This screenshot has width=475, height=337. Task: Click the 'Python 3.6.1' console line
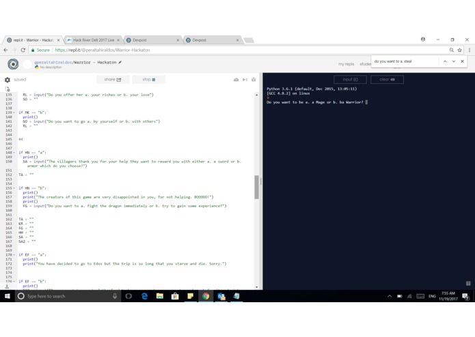(312, 89)
